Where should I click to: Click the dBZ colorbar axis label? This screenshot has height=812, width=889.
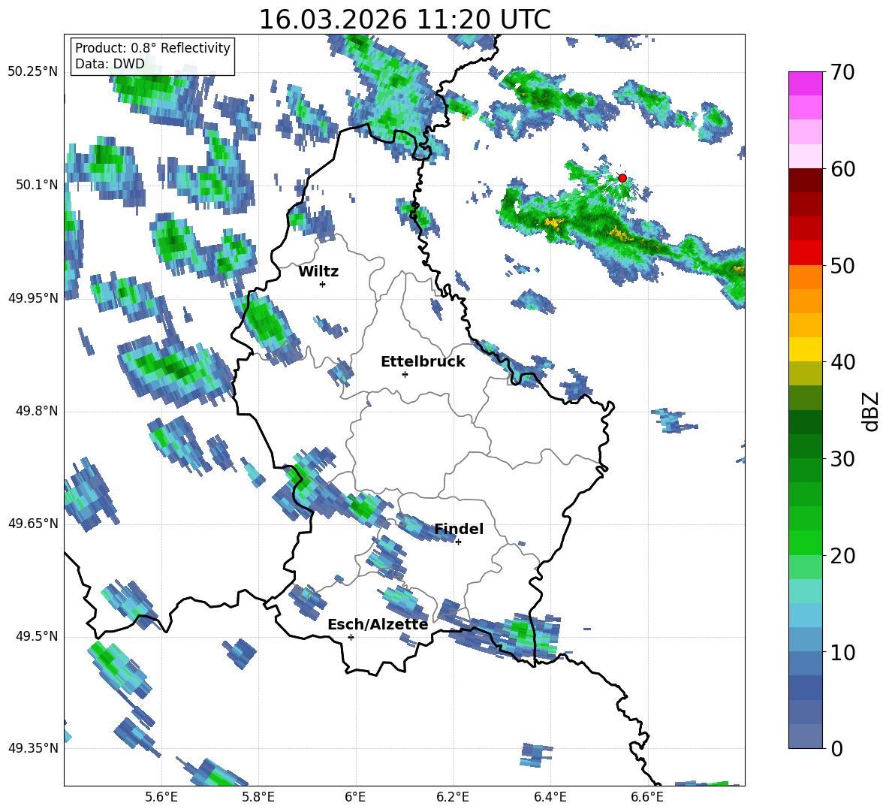click(869, 411)
